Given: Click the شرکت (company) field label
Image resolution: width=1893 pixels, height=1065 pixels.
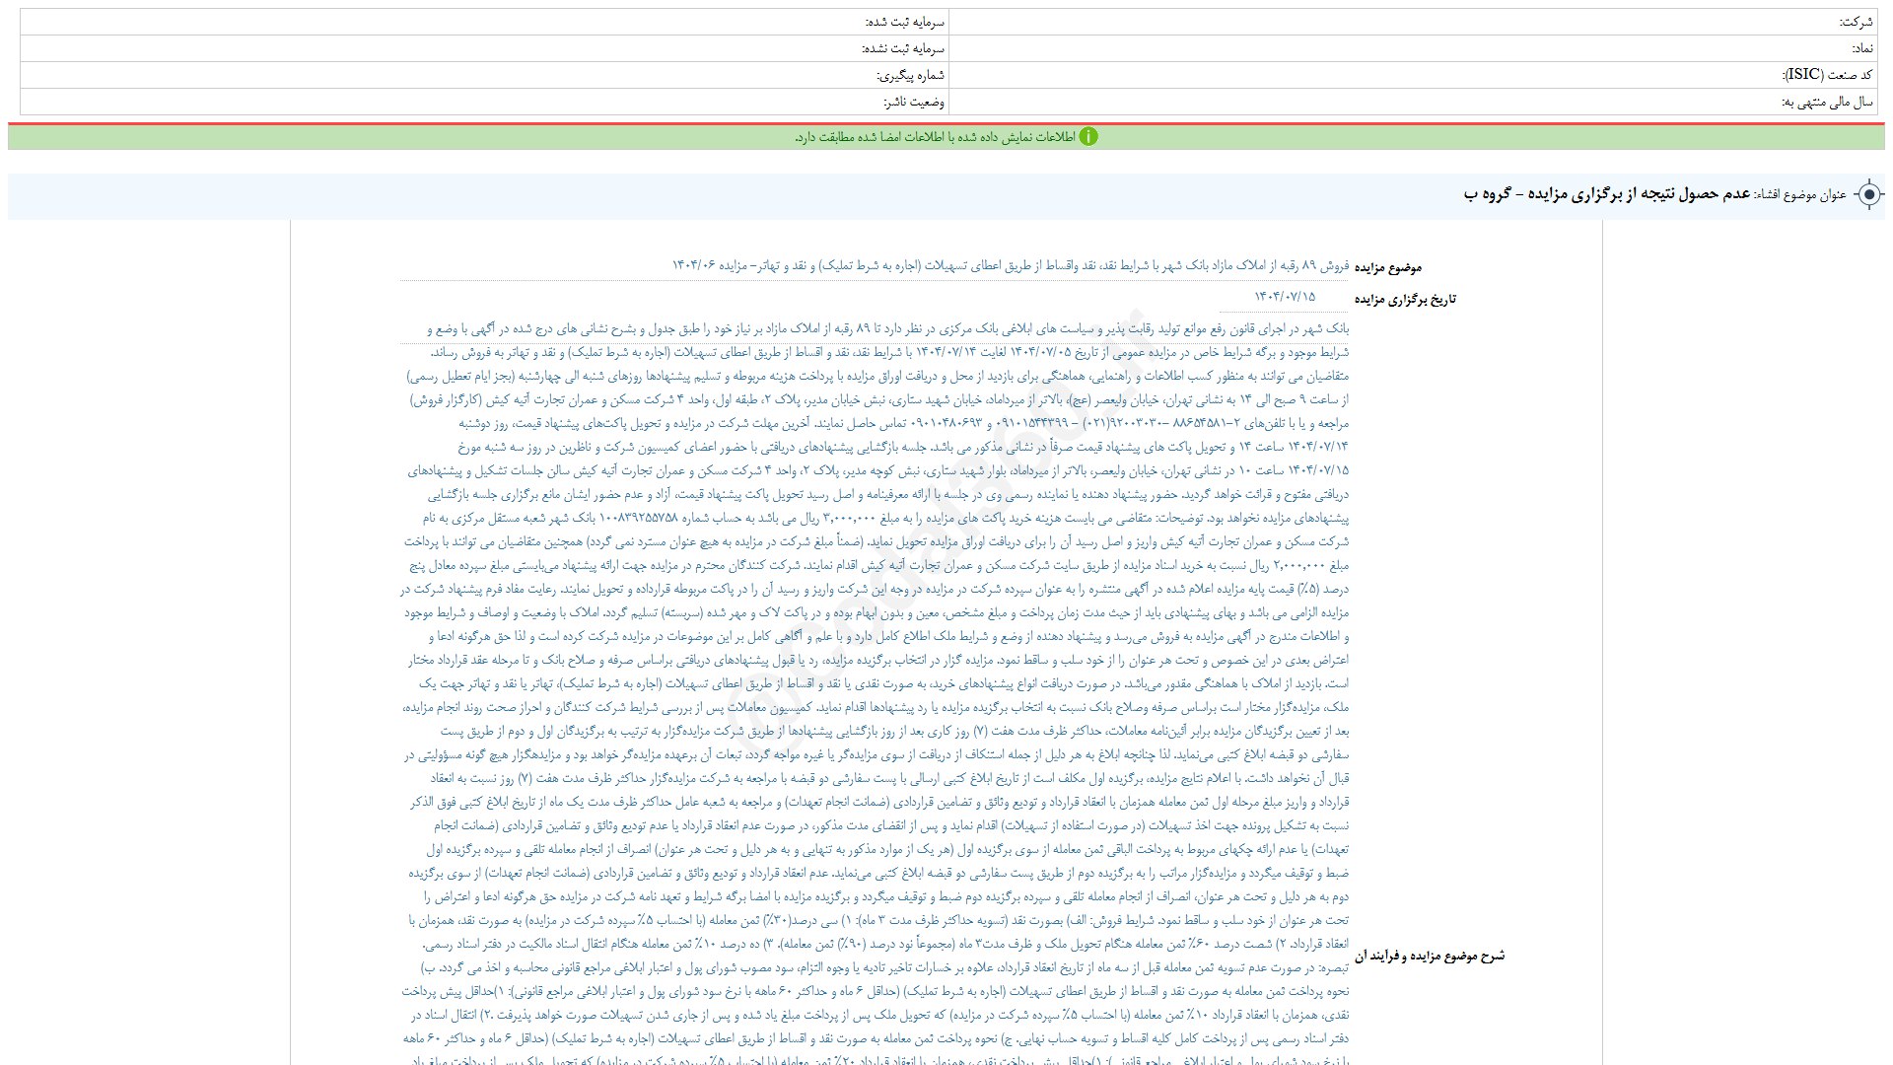Looking at the screenshot, I should pos(1856,22).
